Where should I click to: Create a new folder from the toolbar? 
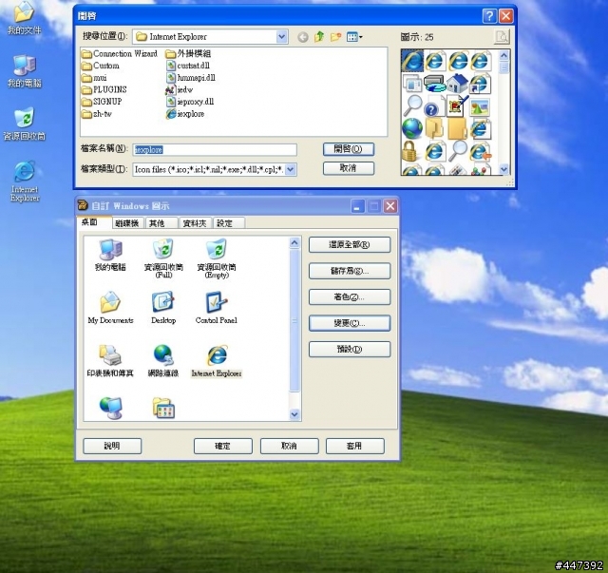pyautogui.click(x=335, y=37)
